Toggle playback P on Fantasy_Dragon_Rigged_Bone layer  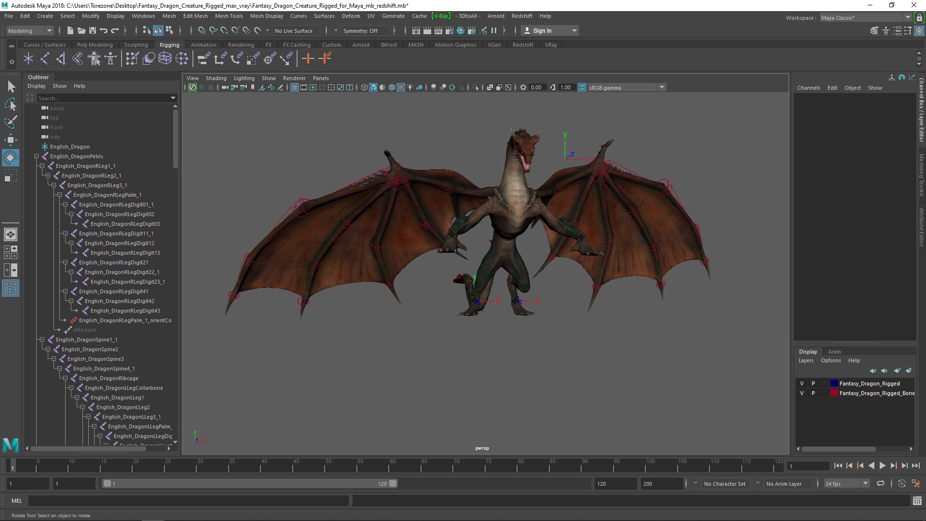tap(813, 393)
